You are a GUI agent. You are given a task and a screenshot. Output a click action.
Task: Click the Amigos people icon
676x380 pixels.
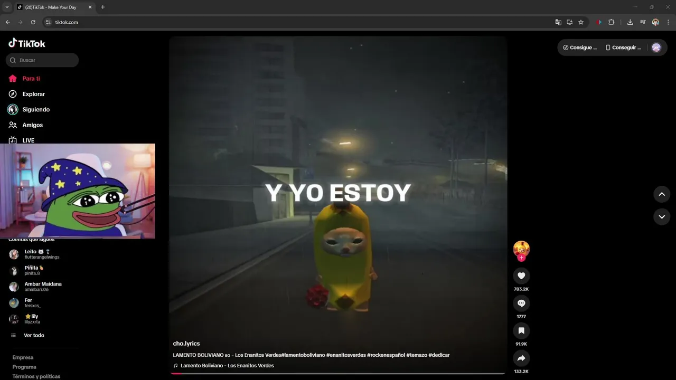(13, 125)
